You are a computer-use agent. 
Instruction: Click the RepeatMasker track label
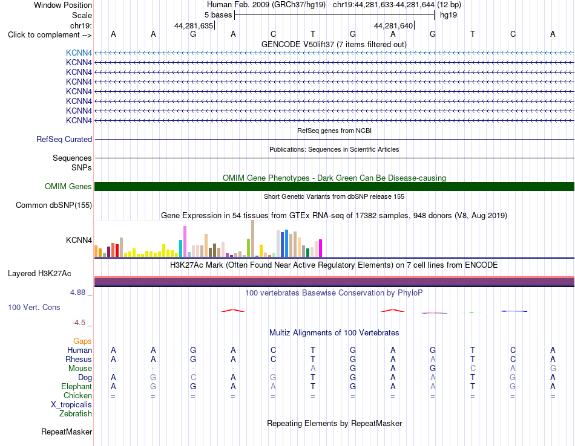pos(67,431)
